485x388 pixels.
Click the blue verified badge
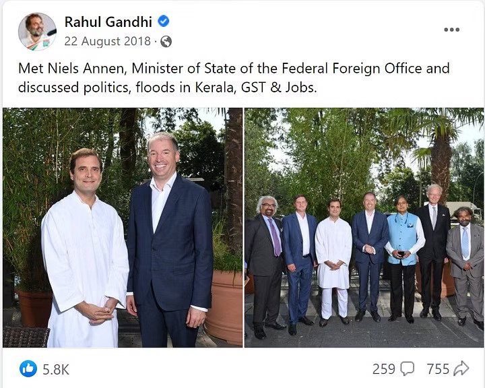pos(163,22)
